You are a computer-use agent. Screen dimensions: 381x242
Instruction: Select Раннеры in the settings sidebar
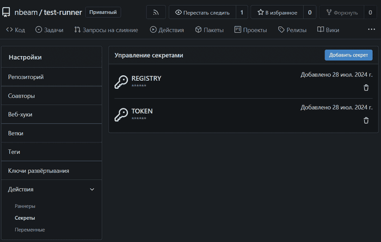click(25, 206)
